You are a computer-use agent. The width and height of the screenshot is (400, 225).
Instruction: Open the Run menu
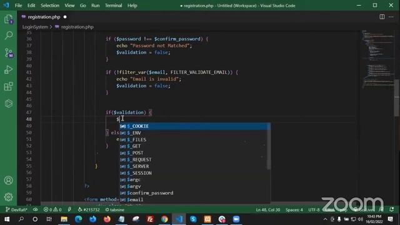(x=96, y=6)
